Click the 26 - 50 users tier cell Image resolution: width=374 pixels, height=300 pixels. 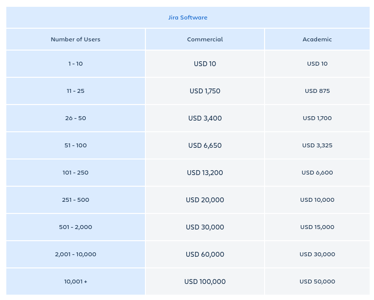[x=75, y=118]
